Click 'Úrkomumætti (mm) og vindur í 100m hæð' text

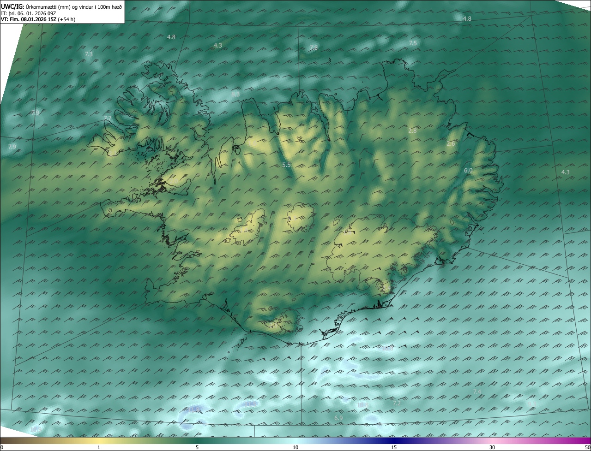[x=74, y=7]
